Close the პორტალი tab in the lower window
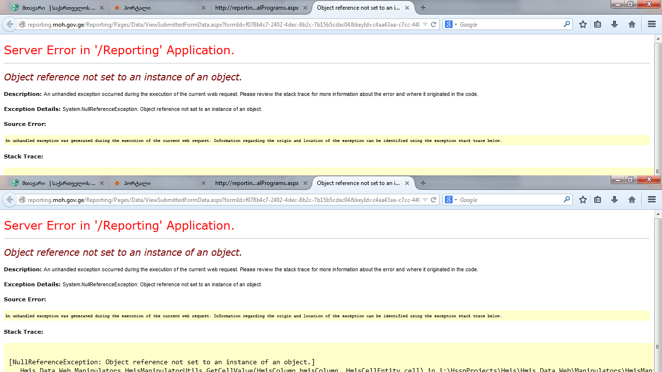This screenshot has height=372, width=662. (203, 183)
